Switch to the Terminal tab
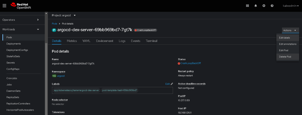The image size is (302, 115). point(151,41)
